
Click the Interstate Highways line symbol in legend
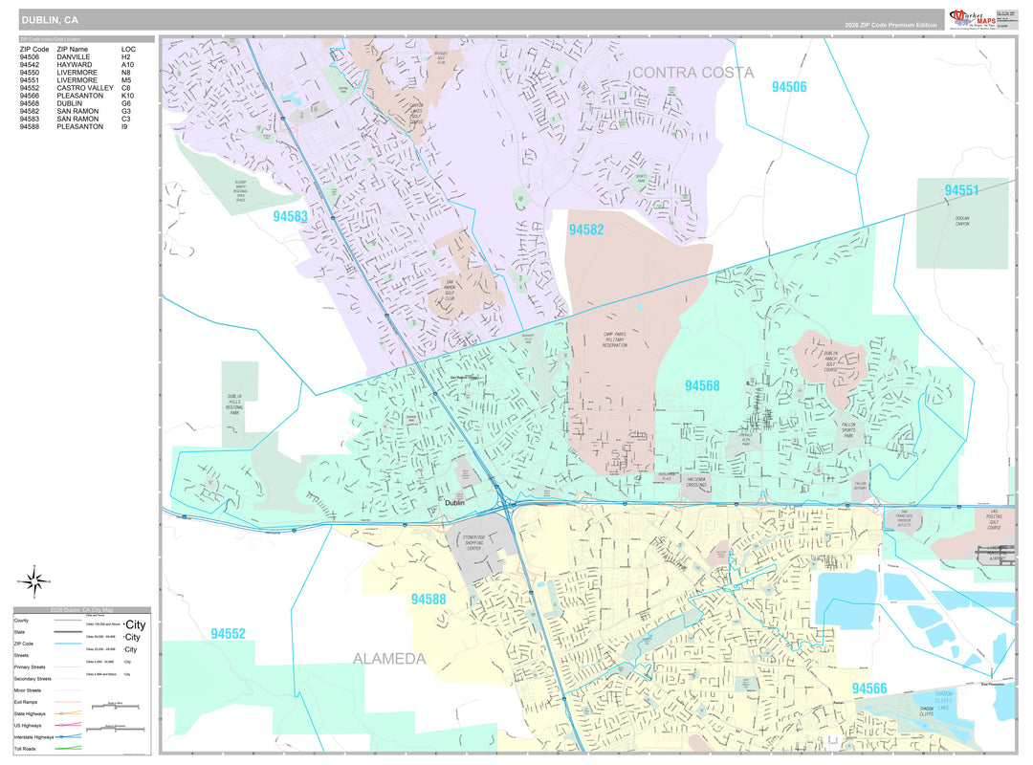click(x=68, y=736)
